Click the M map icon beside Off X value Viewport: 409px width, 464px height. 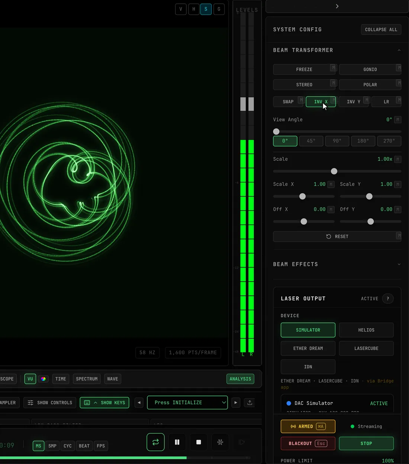tap(331, 210)
